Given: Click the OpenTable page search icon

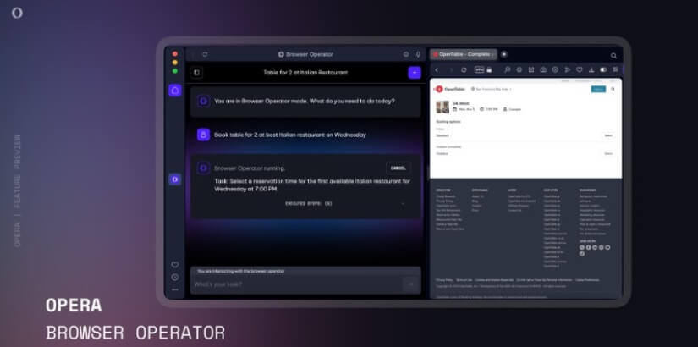Looking at the screenshot, I should (x=613, y=89).
